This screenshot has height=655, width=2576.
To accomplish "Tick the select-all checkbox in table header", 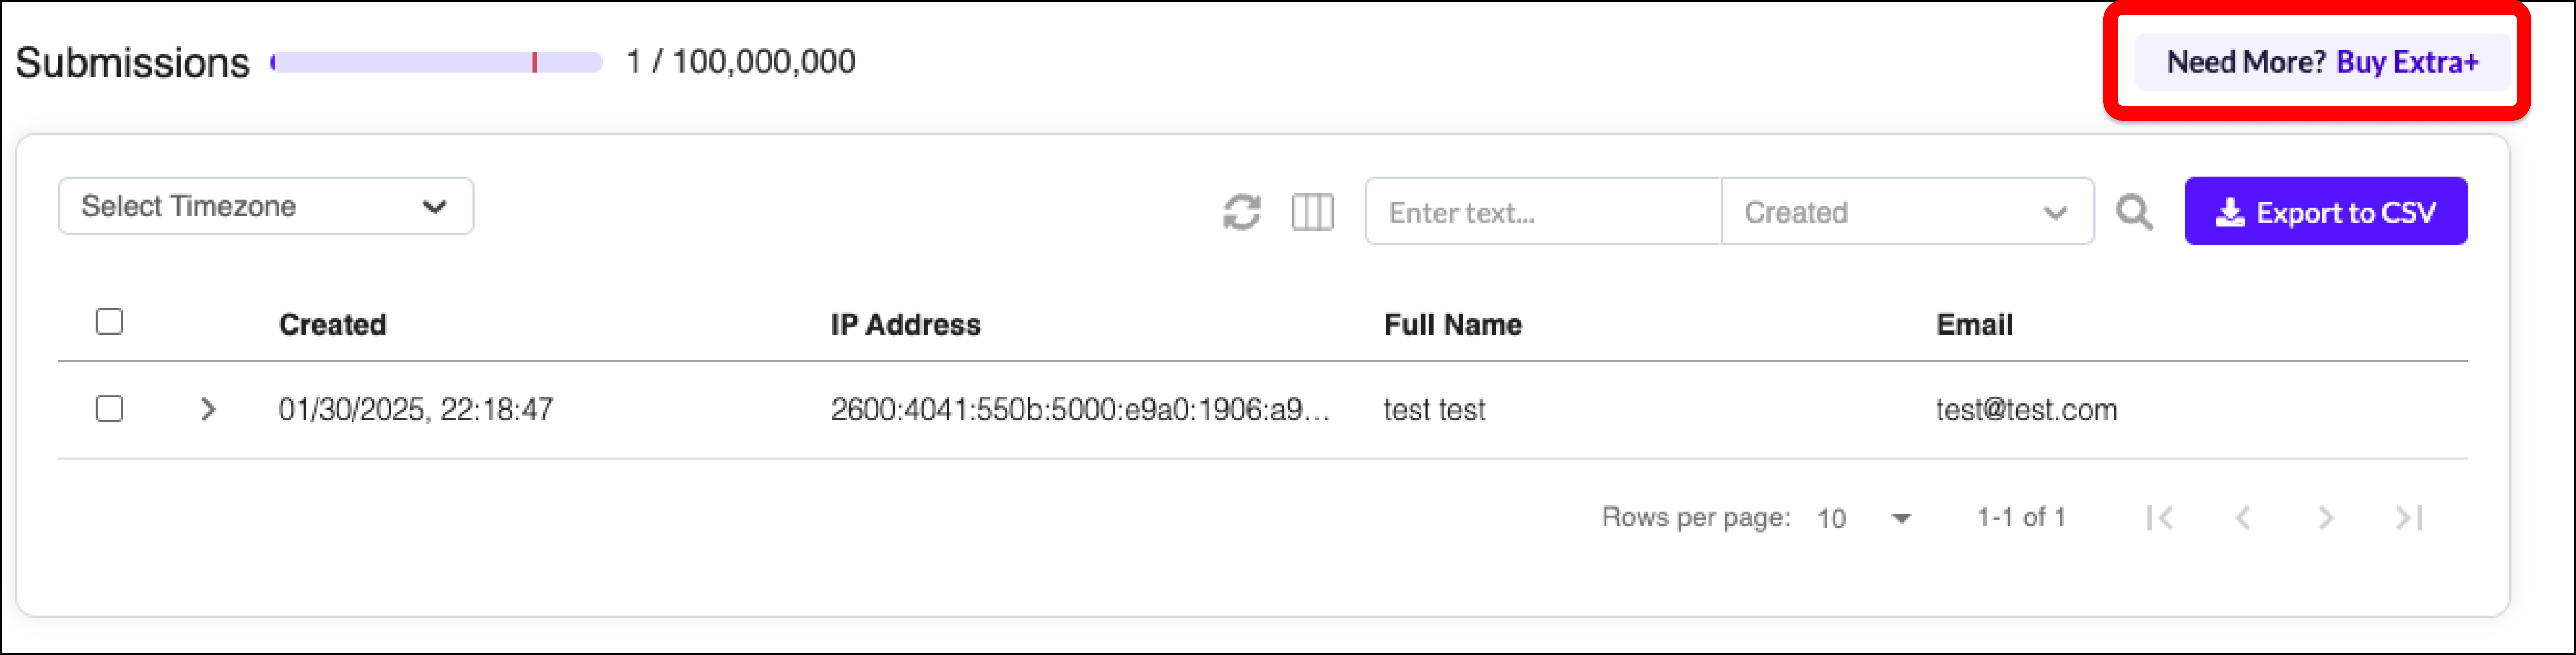I will click(x=109, y=321).
